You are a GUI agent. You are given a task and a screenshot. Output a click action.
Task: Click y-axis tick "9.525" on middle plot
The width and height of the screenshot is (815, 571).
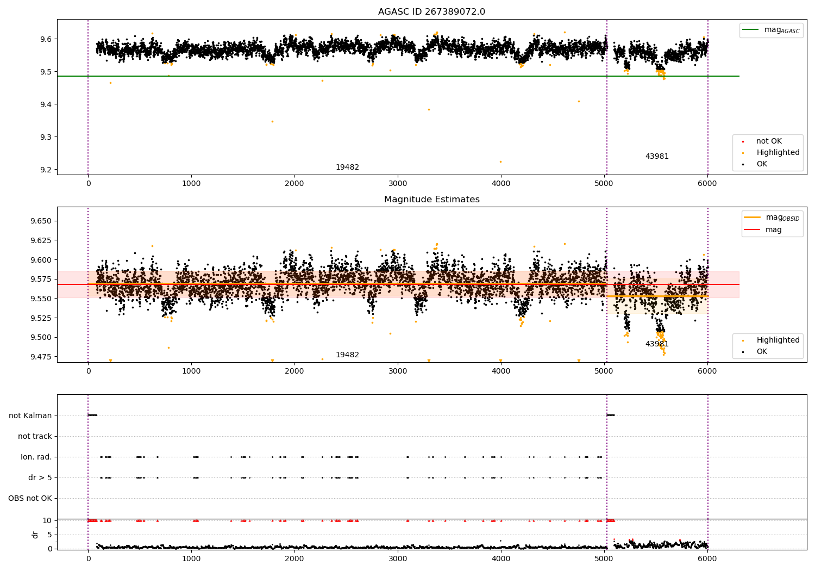click(x=41, y=318)
